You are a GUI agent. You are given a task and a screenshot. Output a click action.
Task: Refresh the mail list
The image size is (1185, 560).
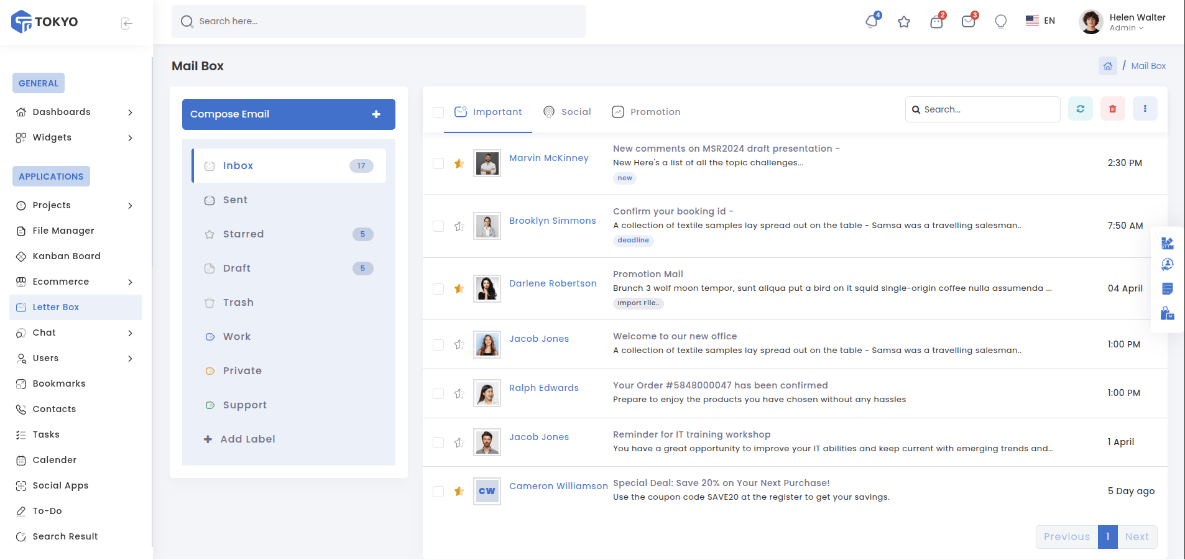tap(1081, 109)
